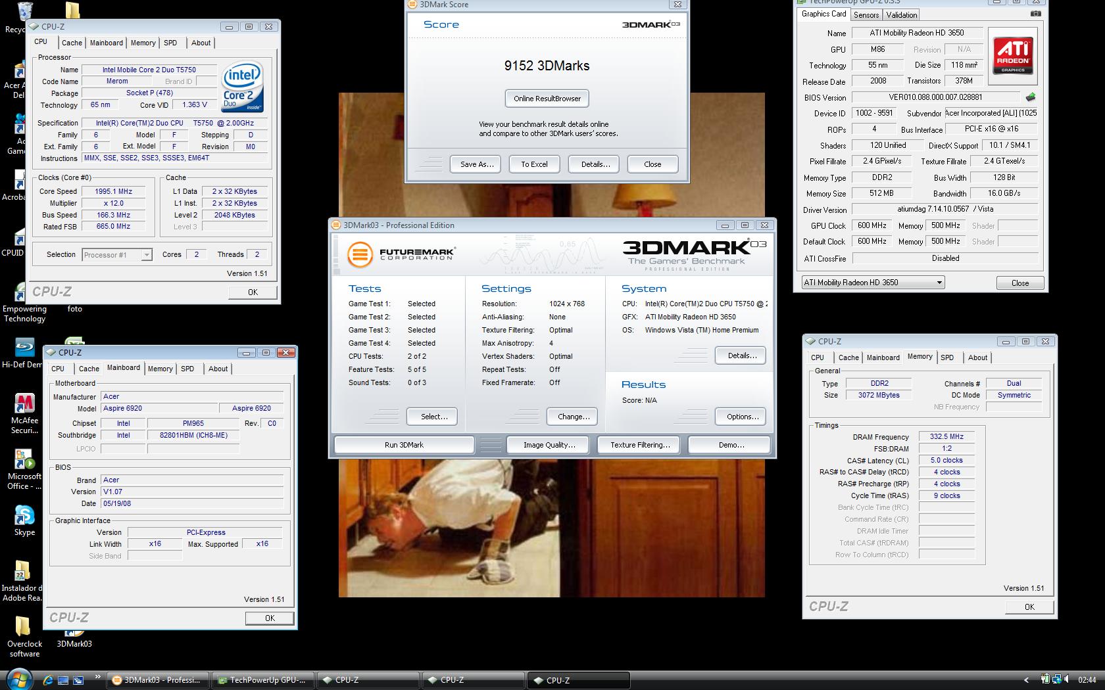Switch to Sensors tab in GPU-Z

[x=866, y=15]
